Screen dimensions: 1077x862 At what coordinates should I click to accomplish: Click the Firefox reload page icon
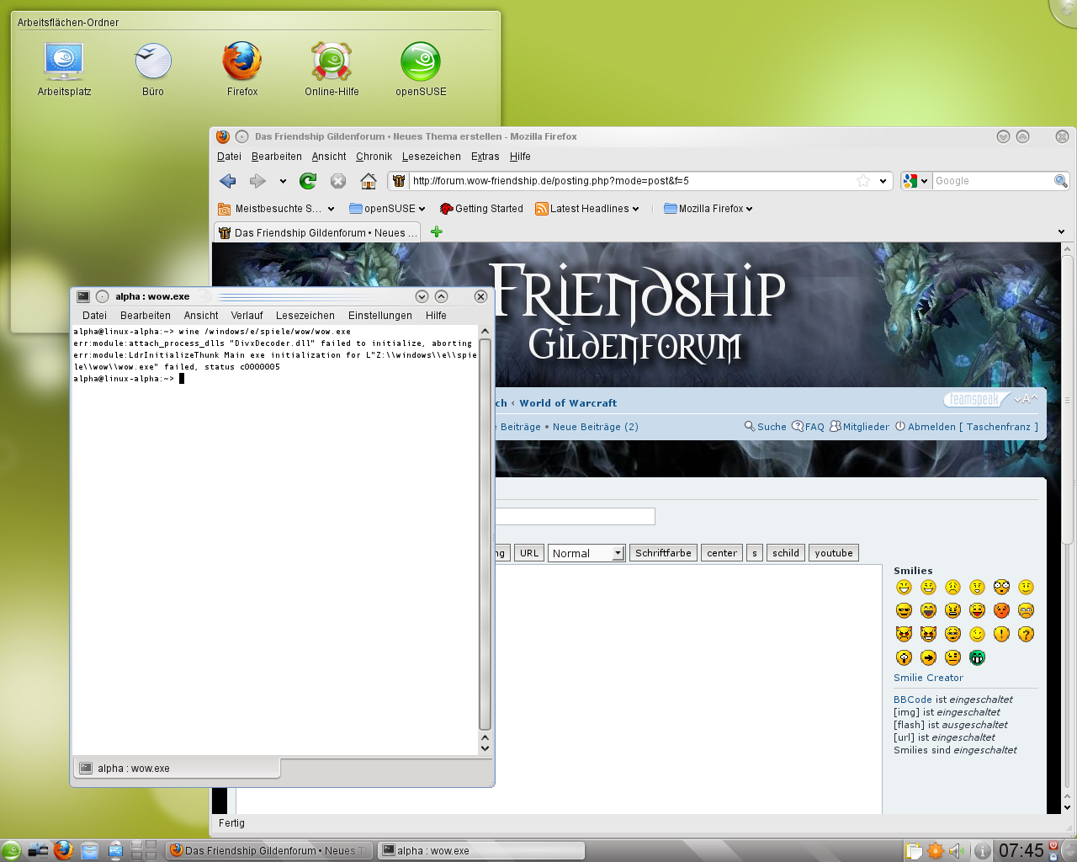point(308,181)
